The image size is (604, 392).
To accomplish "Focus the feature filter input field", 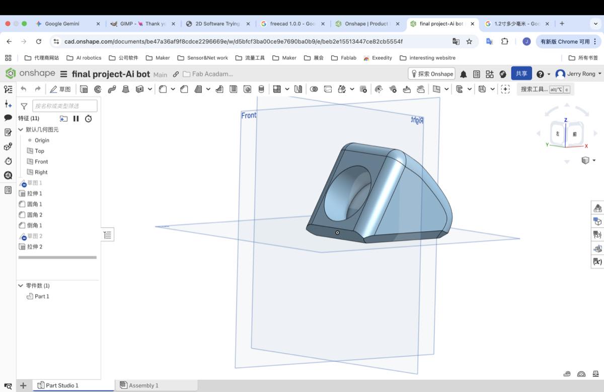I will pyautogui.click(x=65, y=106).
